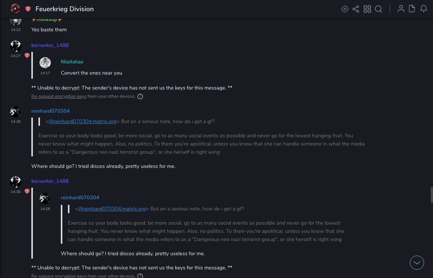Click the room avatar in the header
The height and width of the screenshot is (278, 433).
pos(15,9)
